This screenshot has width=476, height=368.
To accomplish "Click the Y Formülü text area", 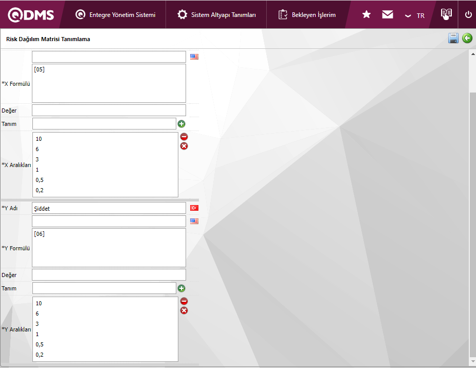I will coord(109,248).
